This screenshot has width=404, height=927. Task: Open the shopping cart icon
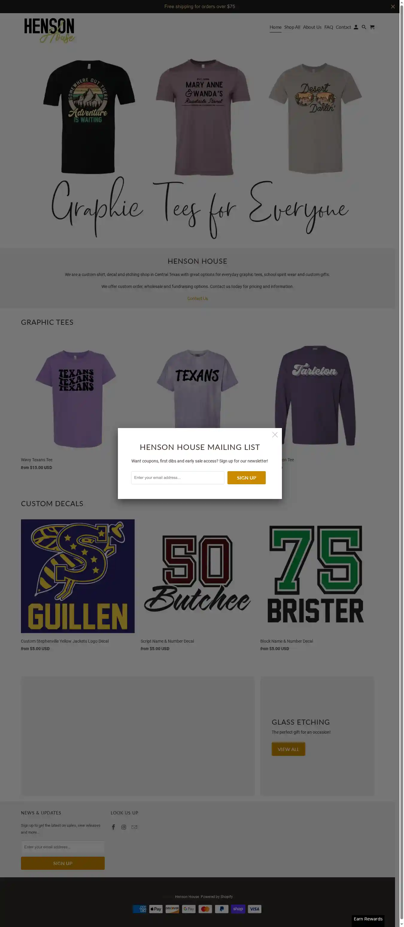point(372,27)
